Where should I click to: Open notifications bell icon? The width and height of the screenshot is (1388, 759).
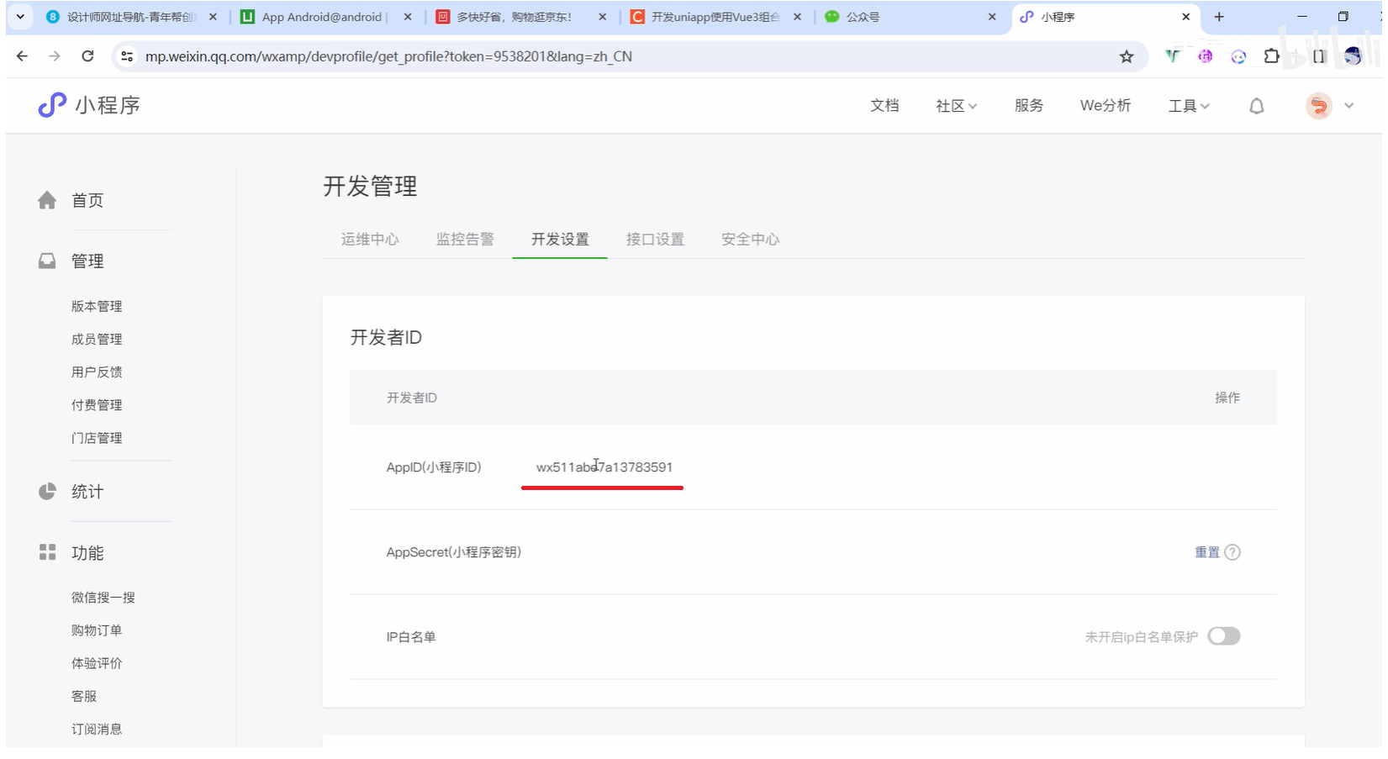point(1256,106)
